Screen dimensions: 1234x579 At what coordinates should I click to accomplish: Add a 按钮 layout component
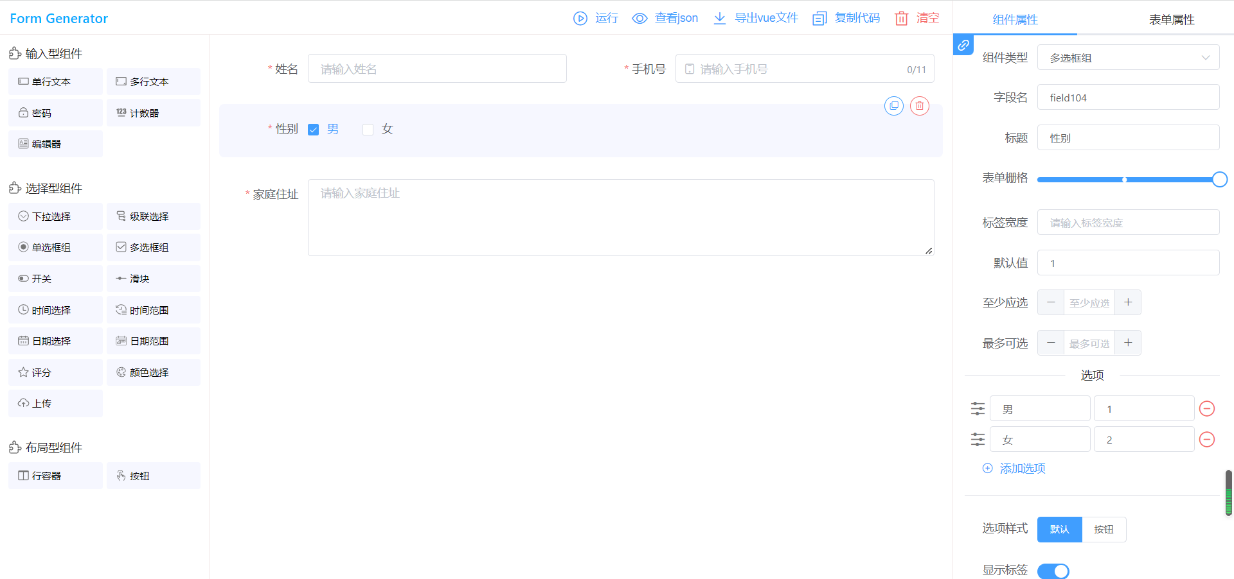click(x=154, y=476)
